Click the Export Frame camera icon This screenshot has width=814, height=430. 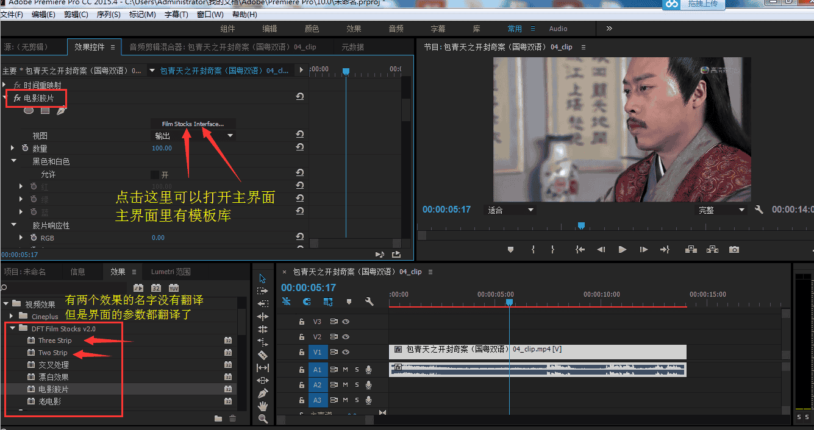tap(734, 248)
